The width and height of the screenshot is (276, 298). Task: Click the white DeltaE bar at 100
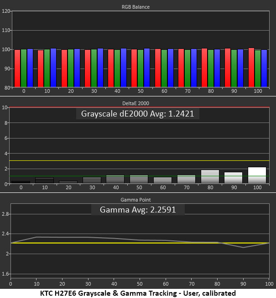tap(257, 175)
